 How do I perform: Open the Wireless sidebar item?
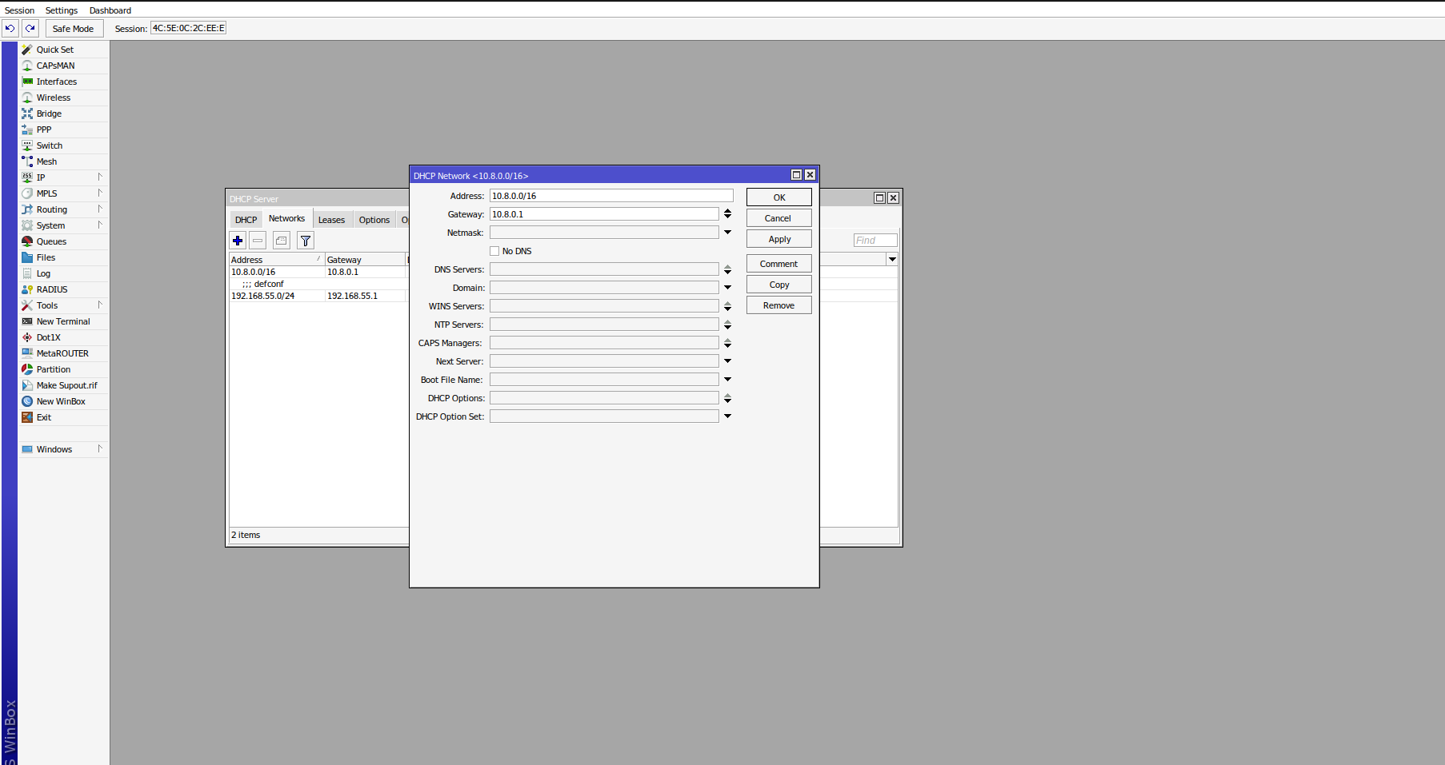point(53,98)
